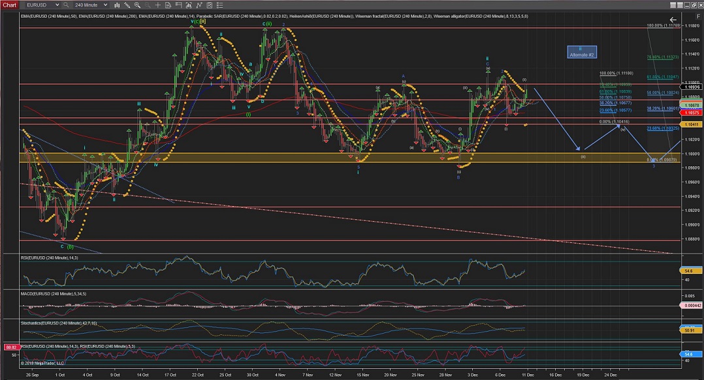Select the 61.80% (1.11047) Fibonacci label
This screenshot has height=380, width=704.
(x=663, y=77)
